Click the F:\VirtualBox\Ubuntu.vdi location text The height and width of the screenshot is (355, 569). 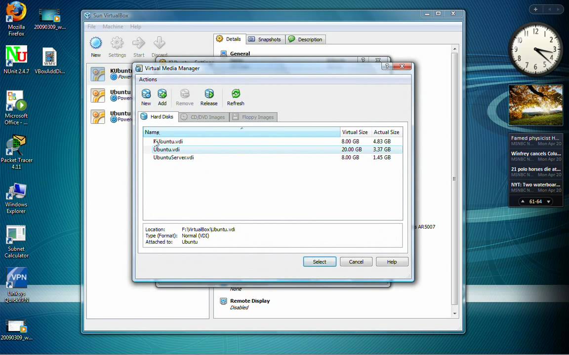pos(208,229)
